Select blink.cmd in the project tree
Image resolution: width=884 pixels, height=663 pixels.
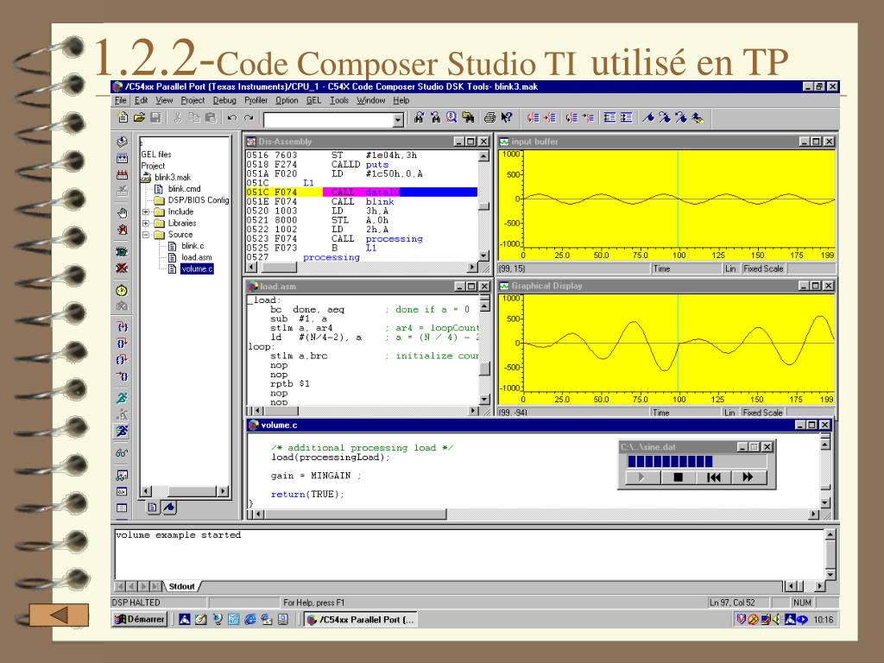point(185,189)
